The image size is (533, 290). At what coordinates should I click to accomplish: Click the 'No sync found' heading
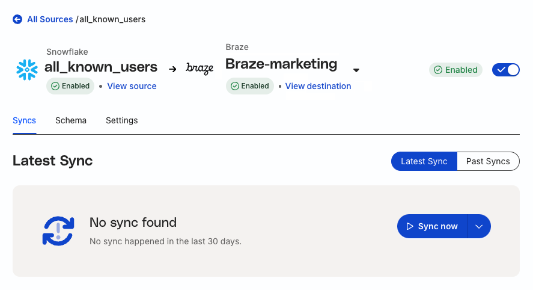(133, 223)
